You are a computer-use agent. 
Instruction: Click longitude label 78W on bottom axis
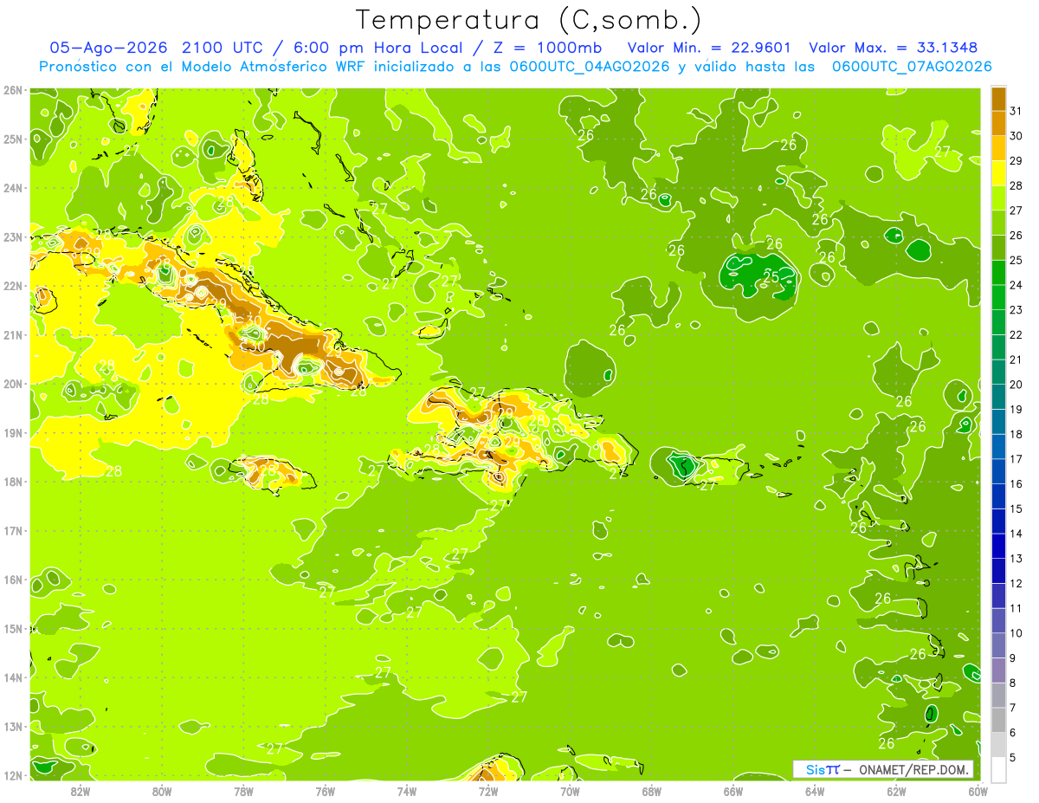pos(243,791)
